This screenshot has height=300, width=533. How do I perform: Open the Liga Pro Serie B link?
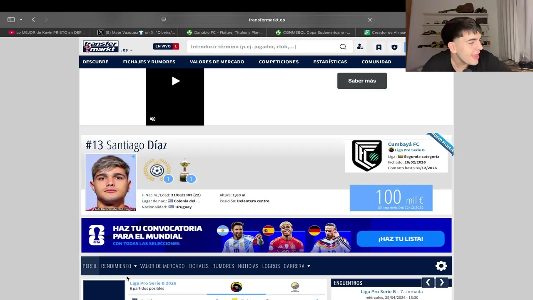[x=409, y=150]
